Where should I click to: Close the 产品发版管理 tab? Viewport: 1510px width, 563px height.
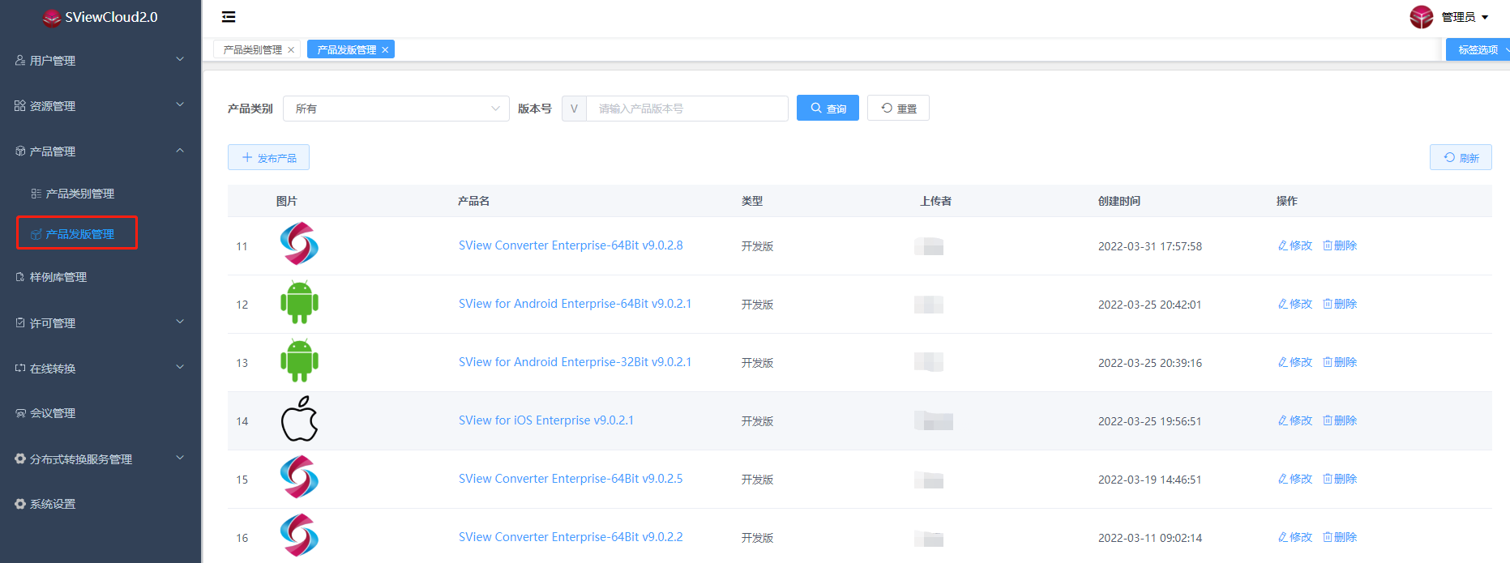coord(385,50)
